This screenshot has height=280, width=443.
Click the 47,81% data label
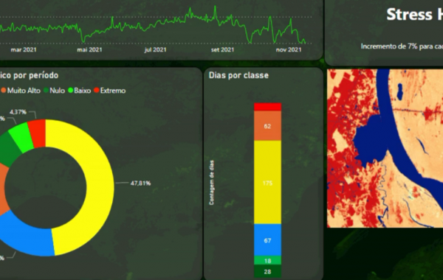tap(140, 183)
